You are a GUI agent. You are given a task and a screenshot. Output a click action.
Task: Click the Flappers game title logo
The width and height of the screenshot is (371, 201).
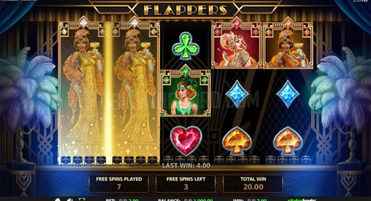(x=186, y=10)
